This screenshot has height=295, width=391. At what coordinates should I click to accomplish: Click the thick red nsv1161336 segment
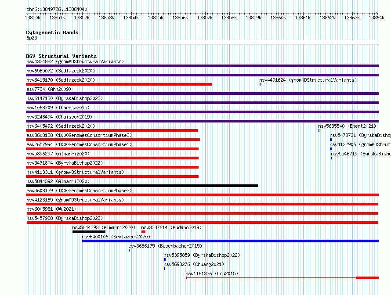tap(367, 278)
